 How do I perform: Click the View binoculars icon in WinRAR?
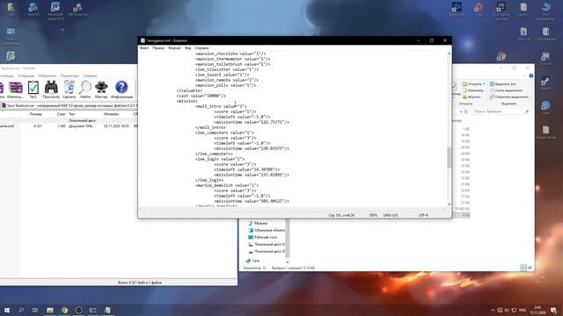(x=51, y=88)
